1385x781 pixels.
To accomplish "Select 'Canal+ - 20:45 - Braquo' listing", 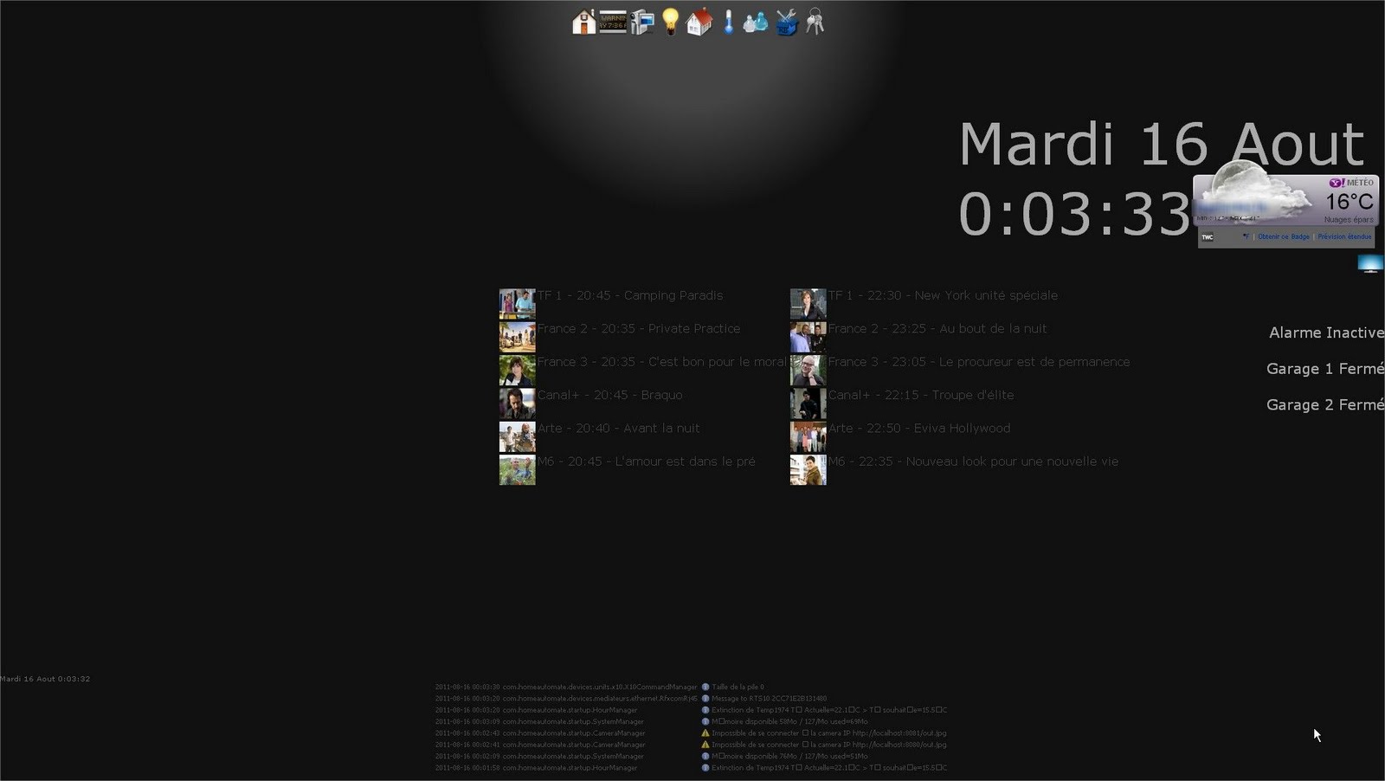I will coord(609,395).
